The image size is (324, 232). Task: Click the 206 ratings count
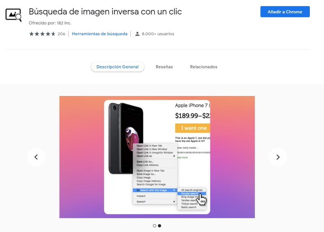tap(62, 34)
